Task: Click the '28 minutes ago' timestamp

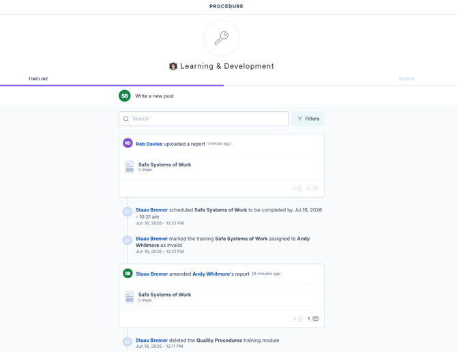Action: click(x=266, y=274)
